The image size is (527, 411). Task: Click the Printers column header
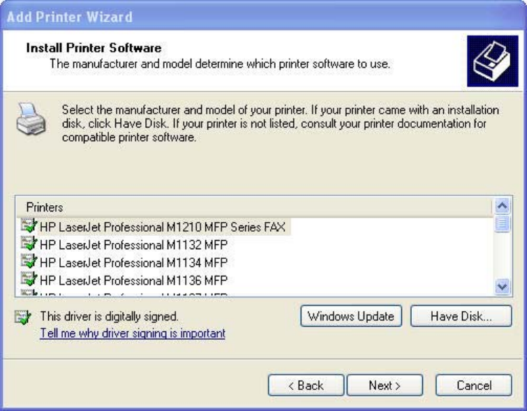254,207
